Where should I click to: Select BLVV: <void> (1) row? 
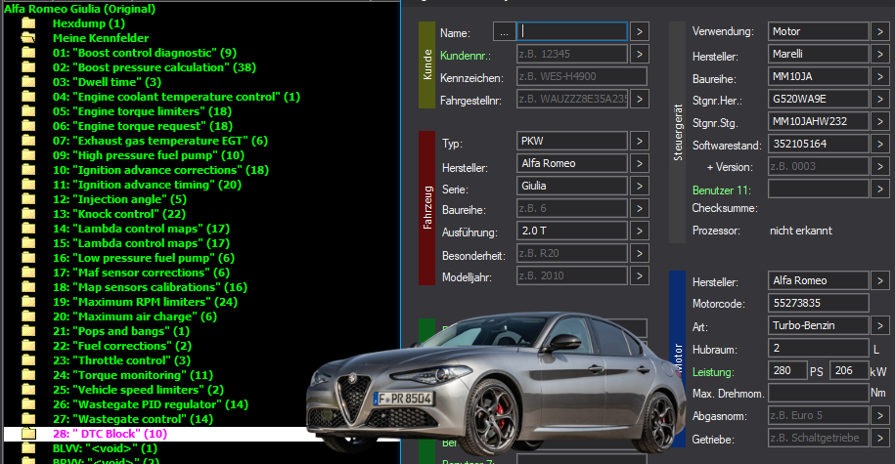pos(105,448)
